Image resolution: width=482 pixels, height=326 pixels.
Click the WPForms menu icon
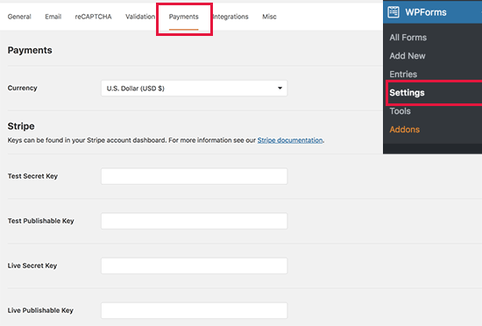[x=393, y=12]
